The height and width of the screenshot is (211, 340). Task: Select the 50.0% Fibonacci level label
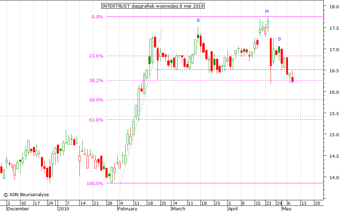96,100
